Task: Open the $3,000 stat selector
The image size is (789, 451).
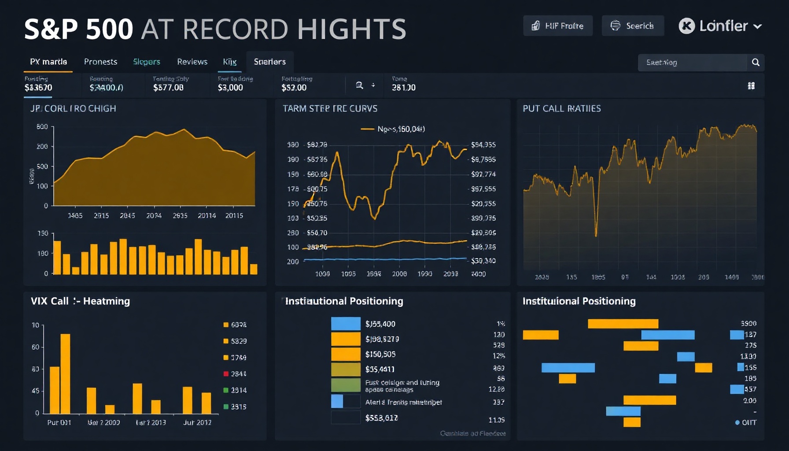Action: 235,84
